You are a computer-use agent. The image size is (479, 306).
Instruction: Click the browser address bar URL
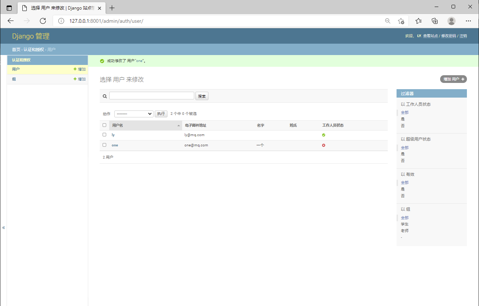point(106,21)
